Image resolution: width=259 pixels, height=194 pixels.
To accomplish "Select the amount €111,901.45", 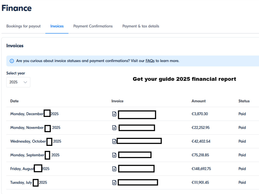I will tap(200, 182).
